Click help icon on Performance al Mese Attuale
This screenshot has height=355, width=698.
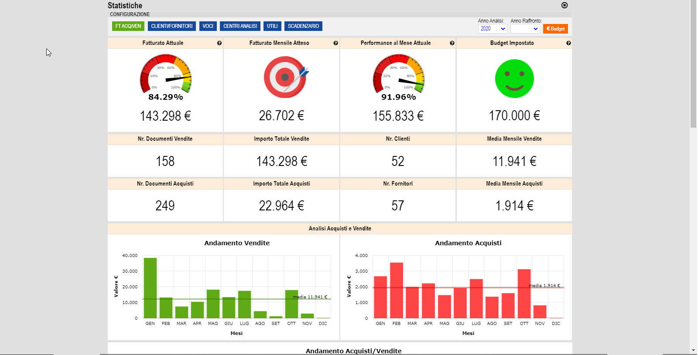[452, 43]
